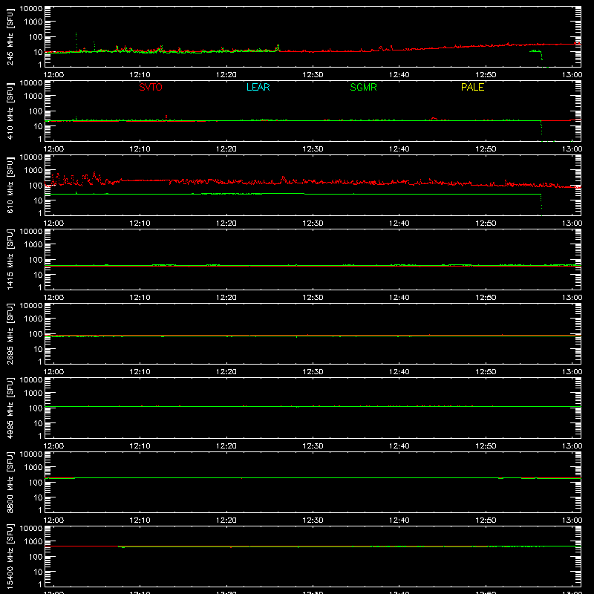Screen dimensions: 594x594
Task: Click 13:00 time label below 8800 MHz panel
Action: 572,520
